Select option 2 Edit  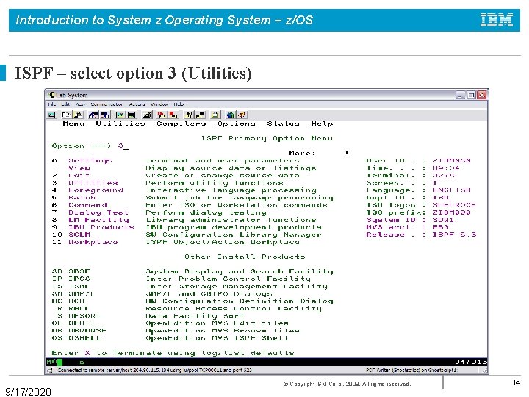pyautogui.click(x=71, y=176)
